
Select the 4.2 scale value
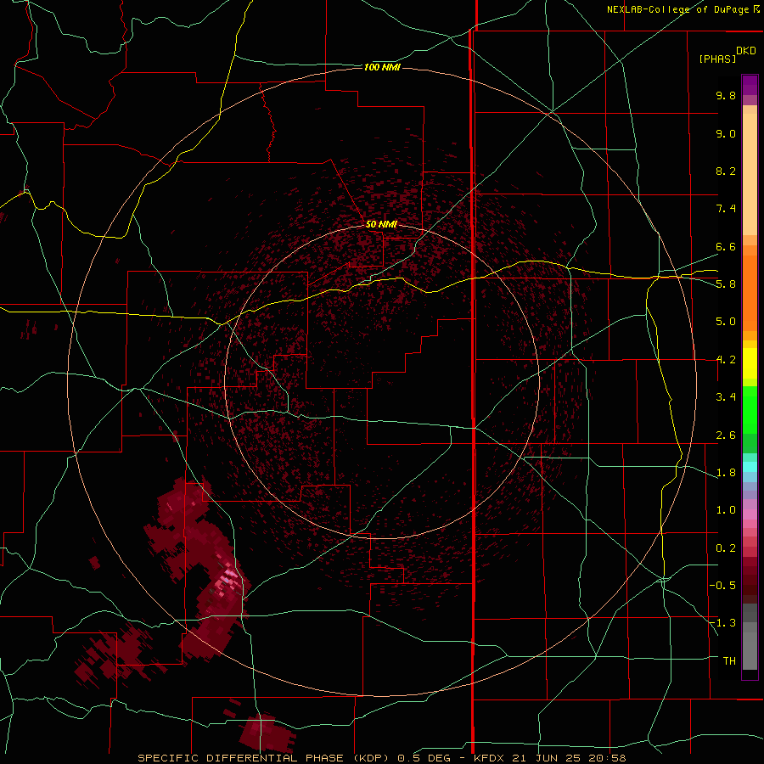tap(726, 360)
